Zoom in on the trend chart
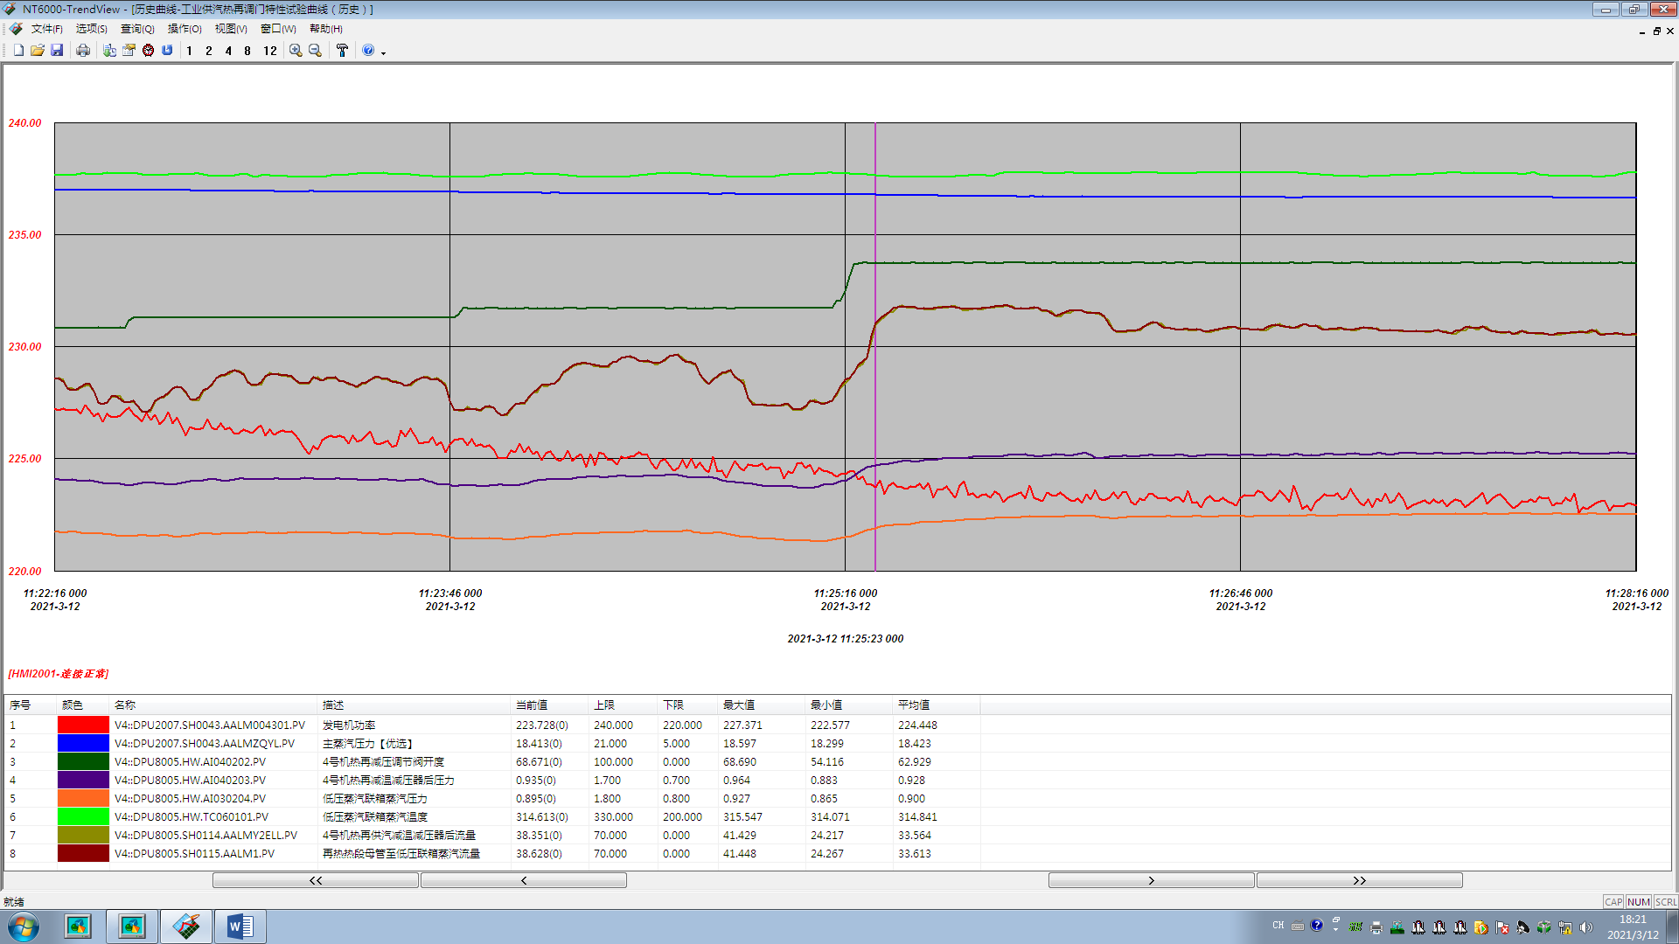The height and width of the screenshot is (944, 1679). click(296, 51)
